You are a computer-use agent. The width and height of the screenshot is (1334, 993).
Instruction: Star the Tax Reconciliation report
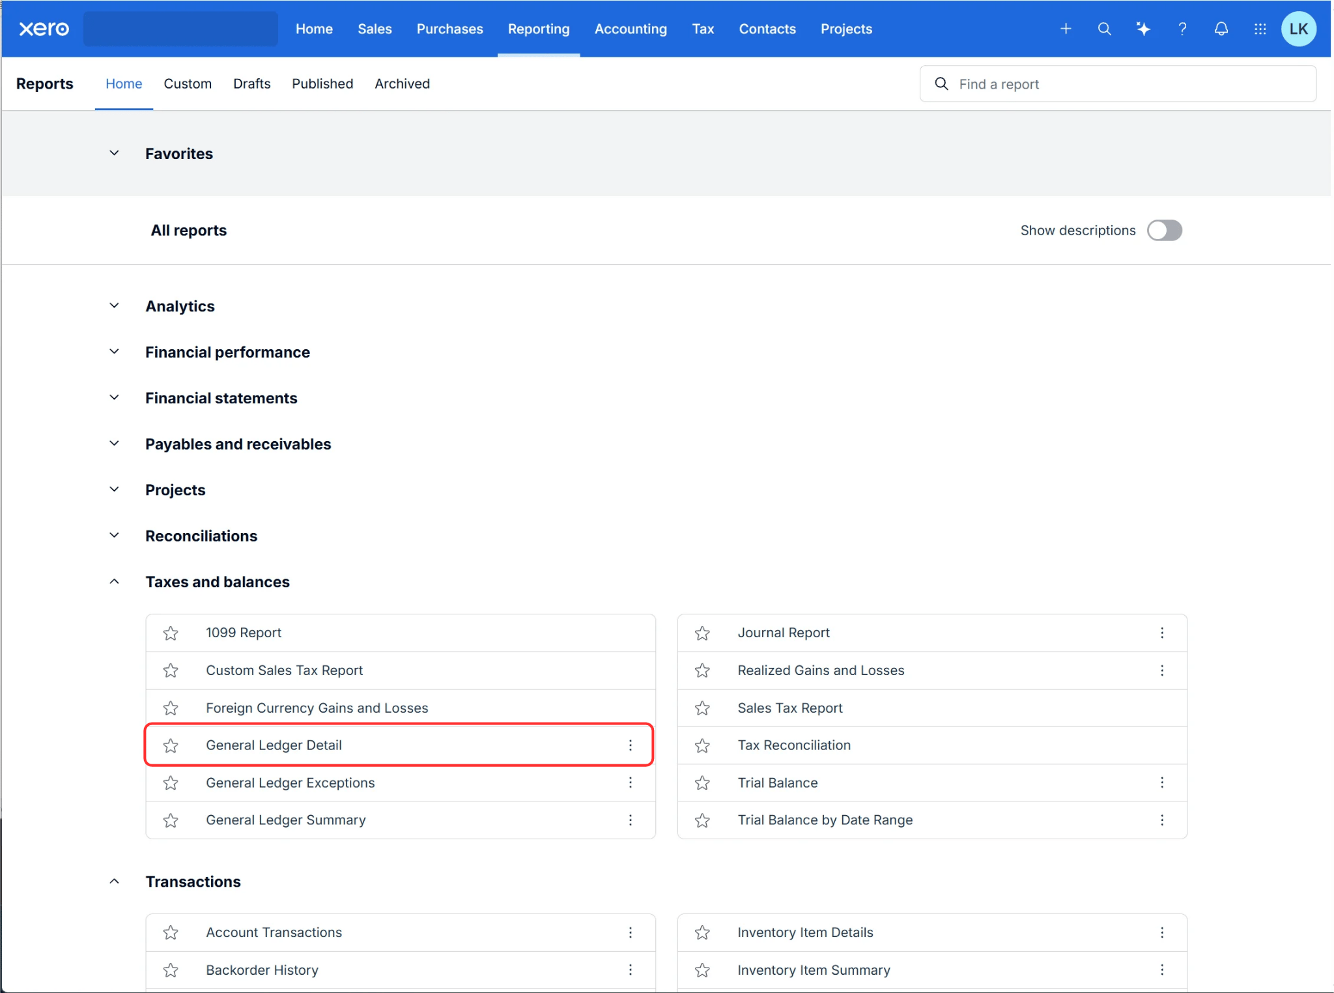pyautogui.click(x=702, y=745)
